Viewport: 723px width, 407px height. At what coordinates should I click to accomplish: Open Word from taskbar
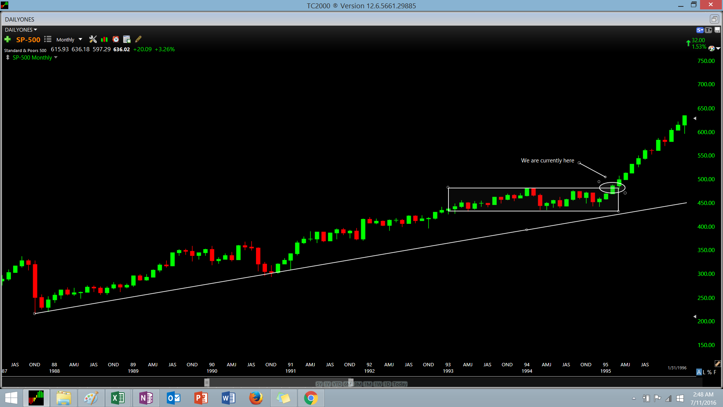(228, 398)
